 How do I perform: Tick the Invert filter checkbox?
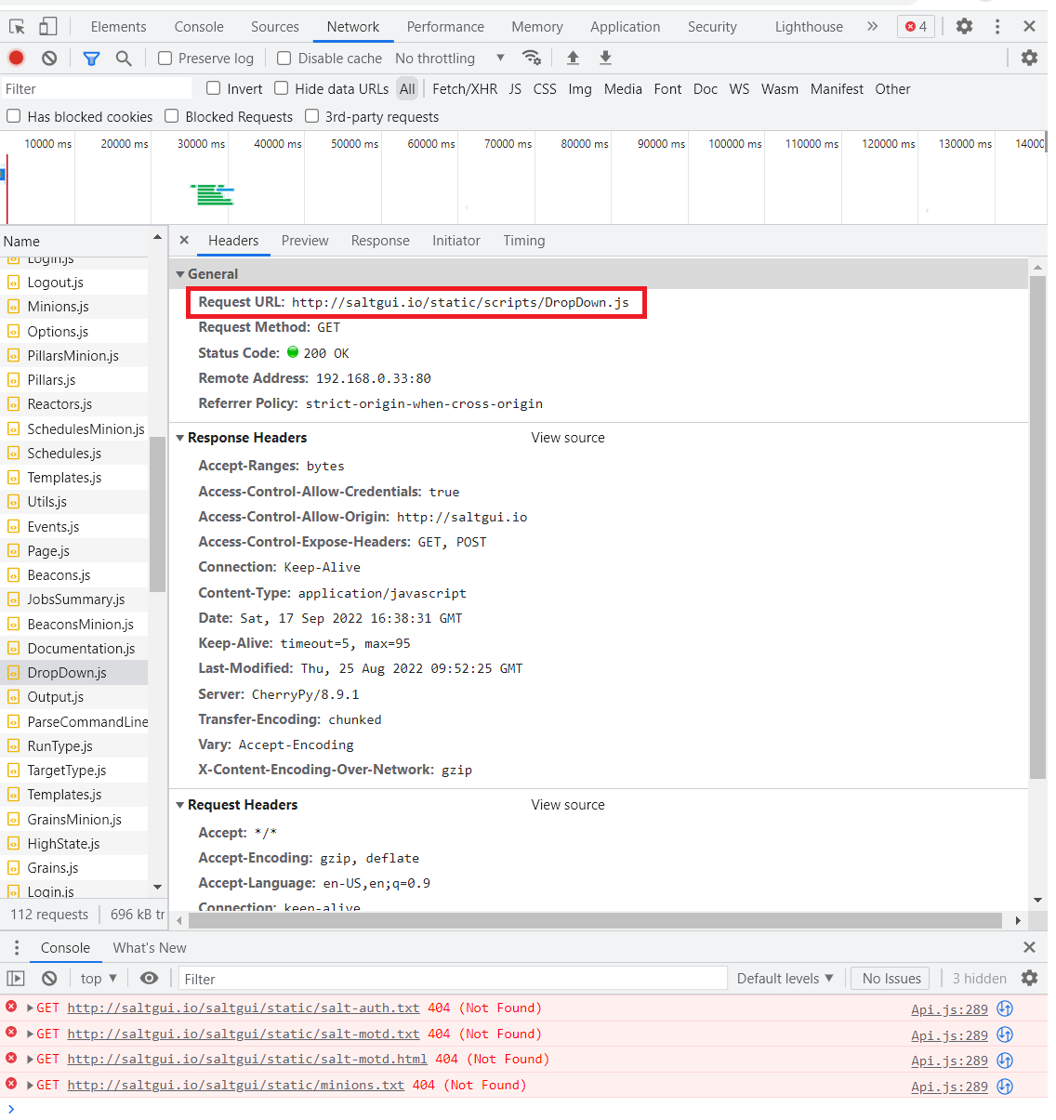[214, 88]
